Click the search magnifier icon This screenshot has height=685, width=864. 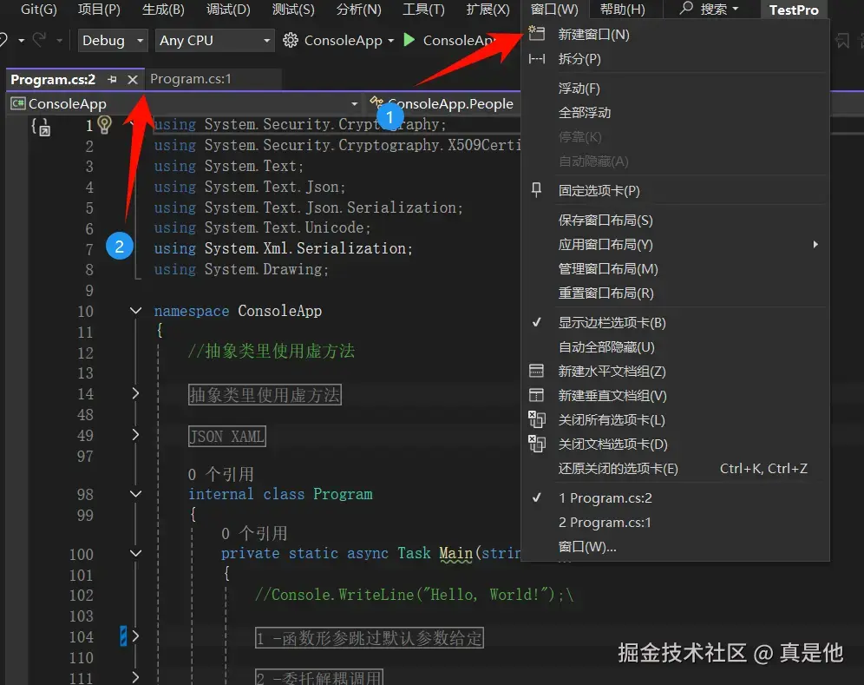[x=686, y=9]
